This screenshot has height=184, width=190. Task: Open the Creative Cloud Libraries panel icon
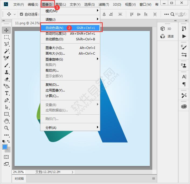[x=184, y=107]
